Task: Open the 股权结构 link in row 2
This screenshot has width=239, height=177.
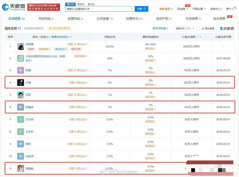Action: pyautogui.click(x=81, y=56)
